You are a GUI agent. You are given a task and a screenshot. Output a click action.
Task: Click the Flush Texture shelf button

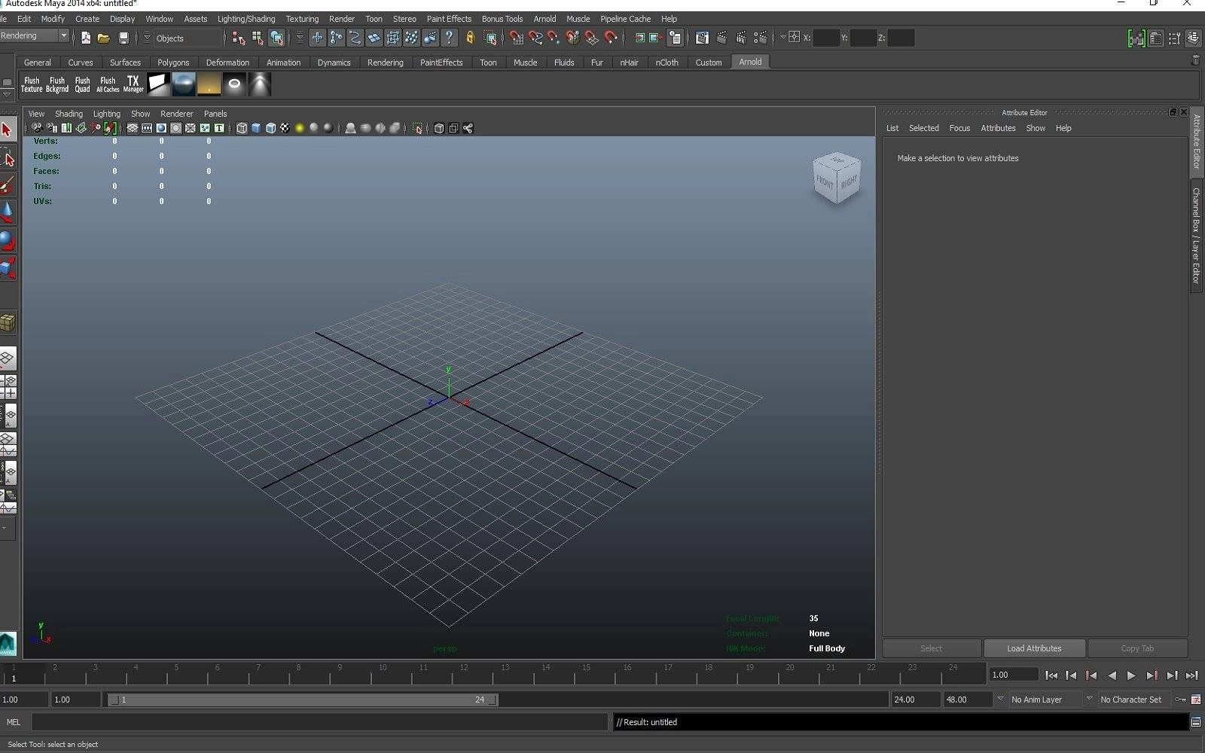tap(32, 84)
